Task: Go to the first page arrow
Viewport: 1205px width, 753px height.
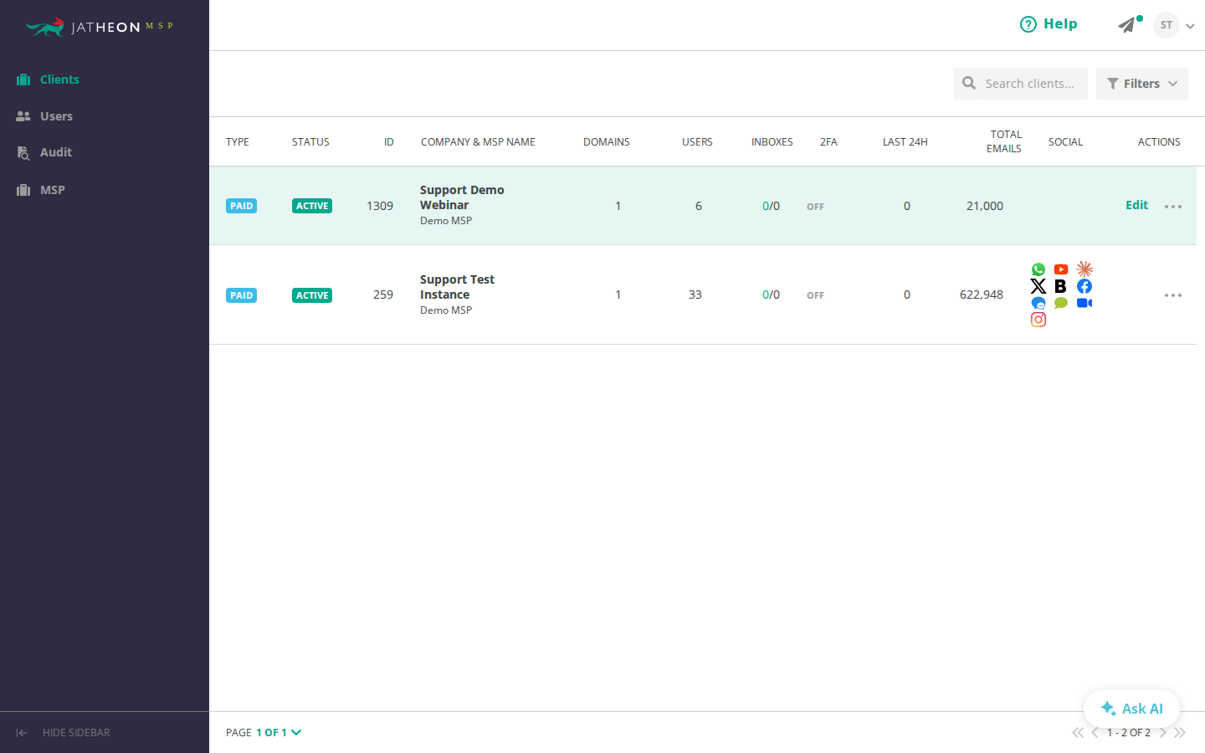Action: (1078, 733)
